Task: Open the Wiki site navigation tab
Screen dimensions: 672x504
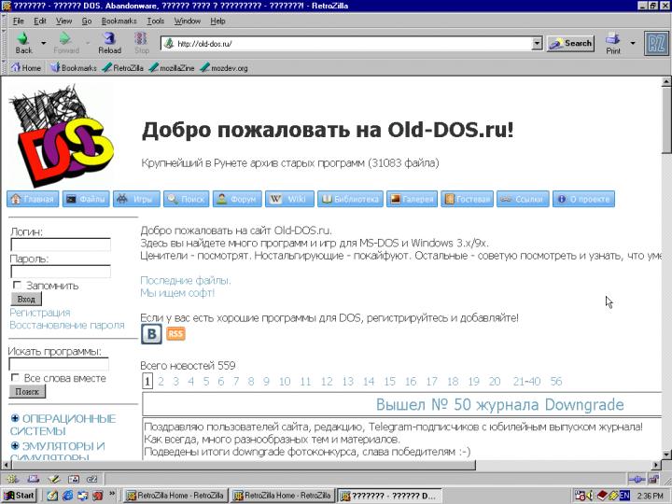Action: coord(289,199)
